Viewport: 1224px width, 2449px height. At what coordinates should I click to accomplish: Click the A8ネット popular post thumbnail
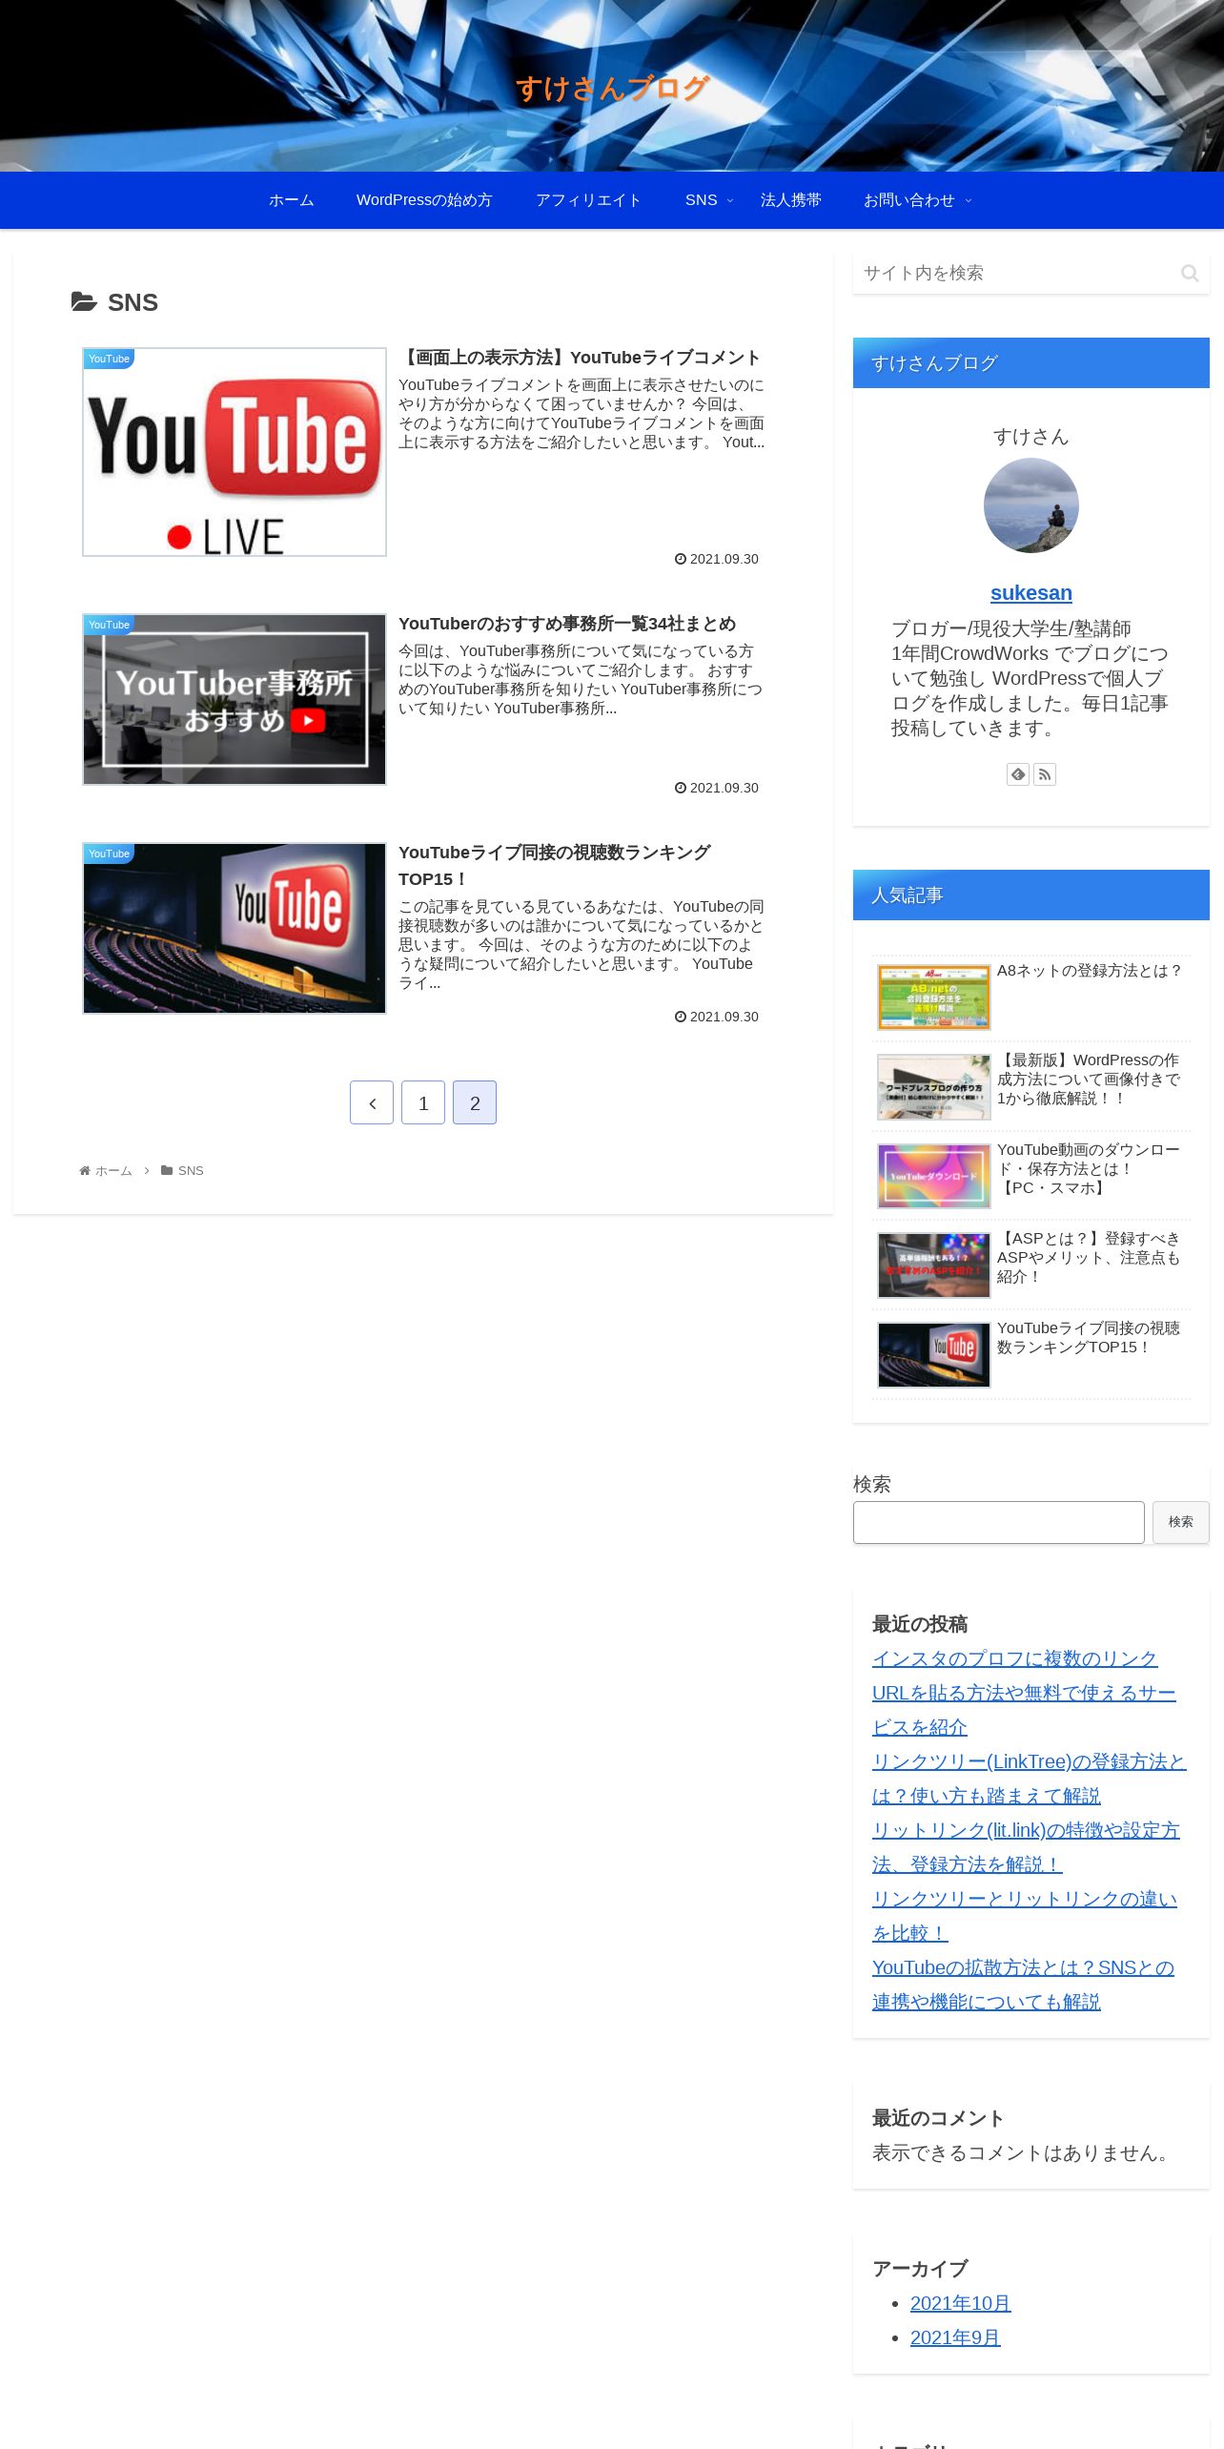pyautogui.click(x=934, y=998)
